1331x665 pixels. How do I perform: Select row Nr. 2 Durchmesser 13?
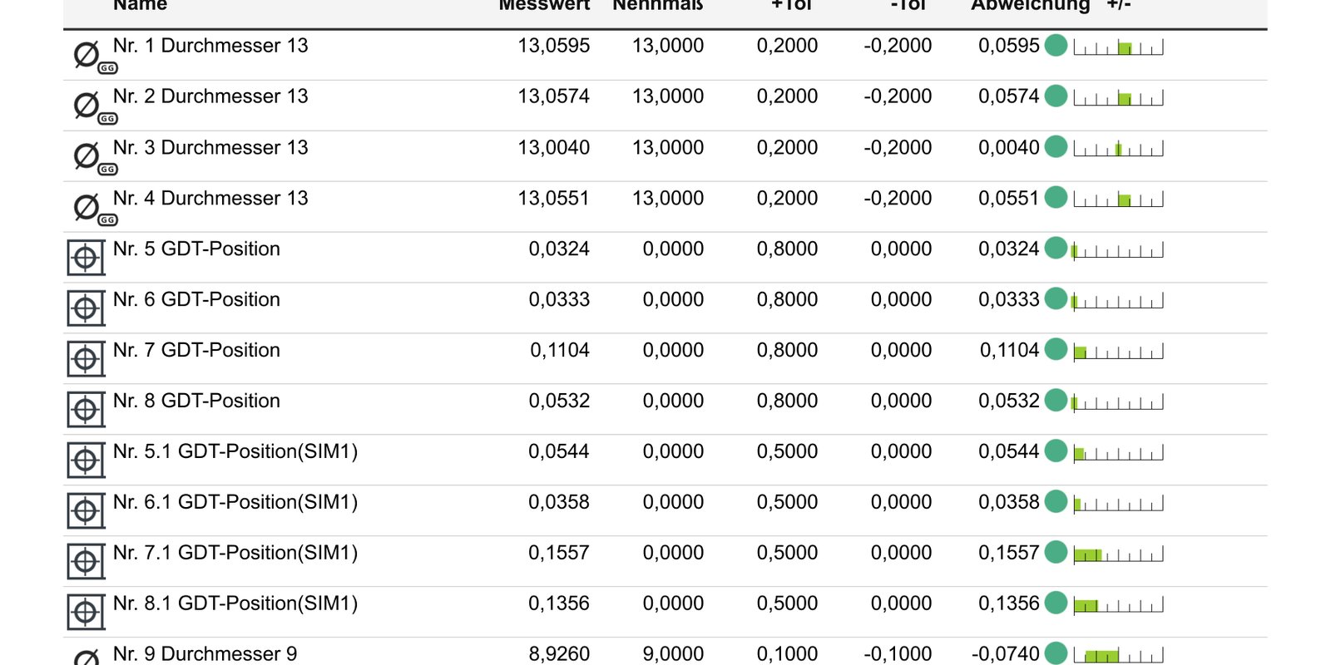pos(665,106)
